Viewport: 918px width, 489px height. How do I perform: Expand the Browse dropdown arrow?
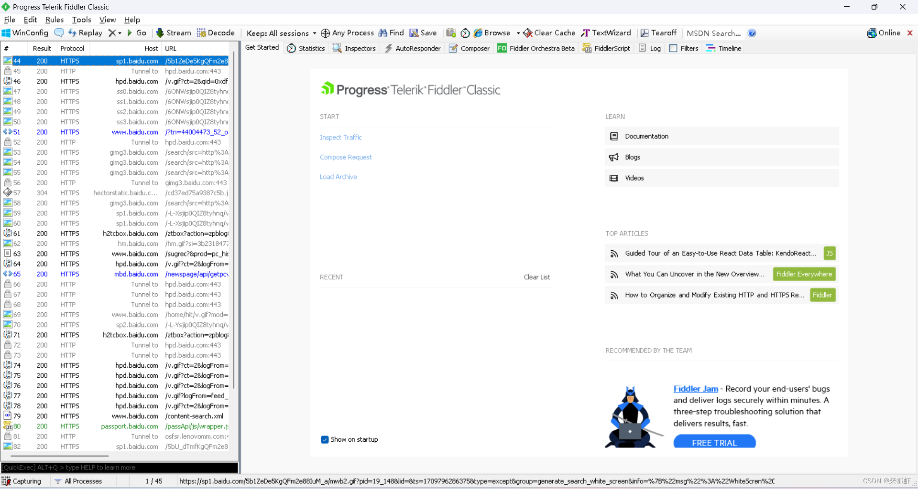(x=518, y=33)
